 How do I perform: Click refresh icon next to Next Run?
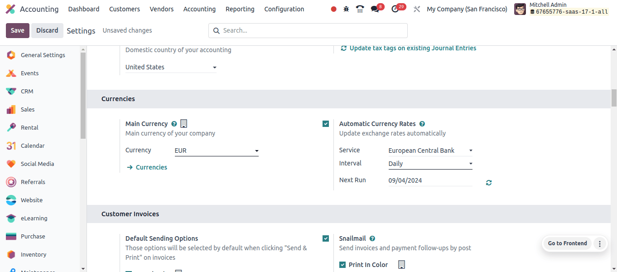click(489, 183)
